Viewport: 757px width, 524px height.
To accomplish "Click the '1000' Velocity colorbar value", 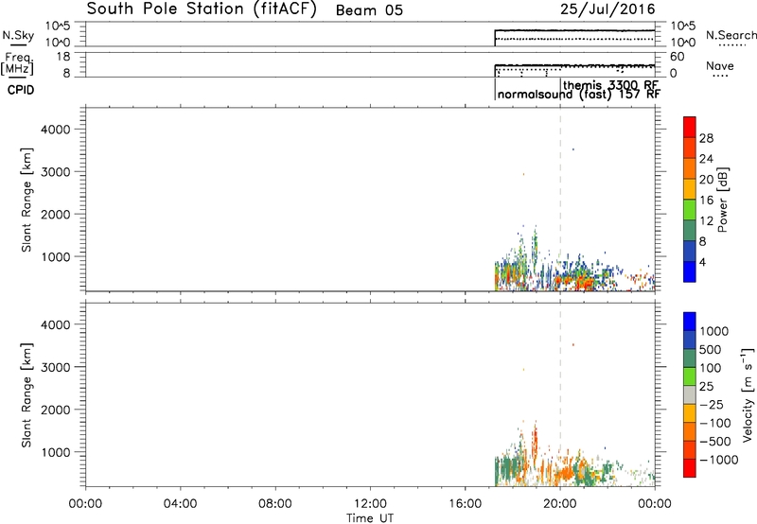I will click(x=714, y=331).
